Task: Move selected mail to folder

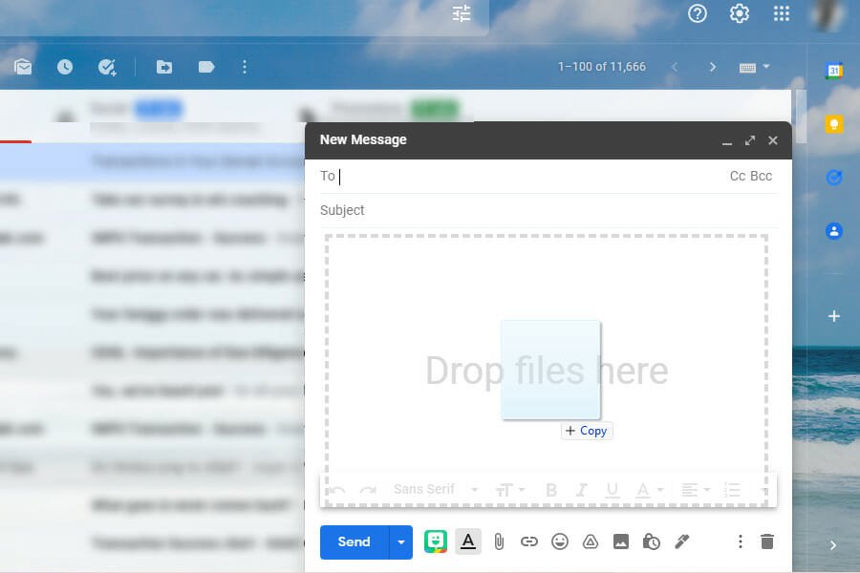Action: 164,67
